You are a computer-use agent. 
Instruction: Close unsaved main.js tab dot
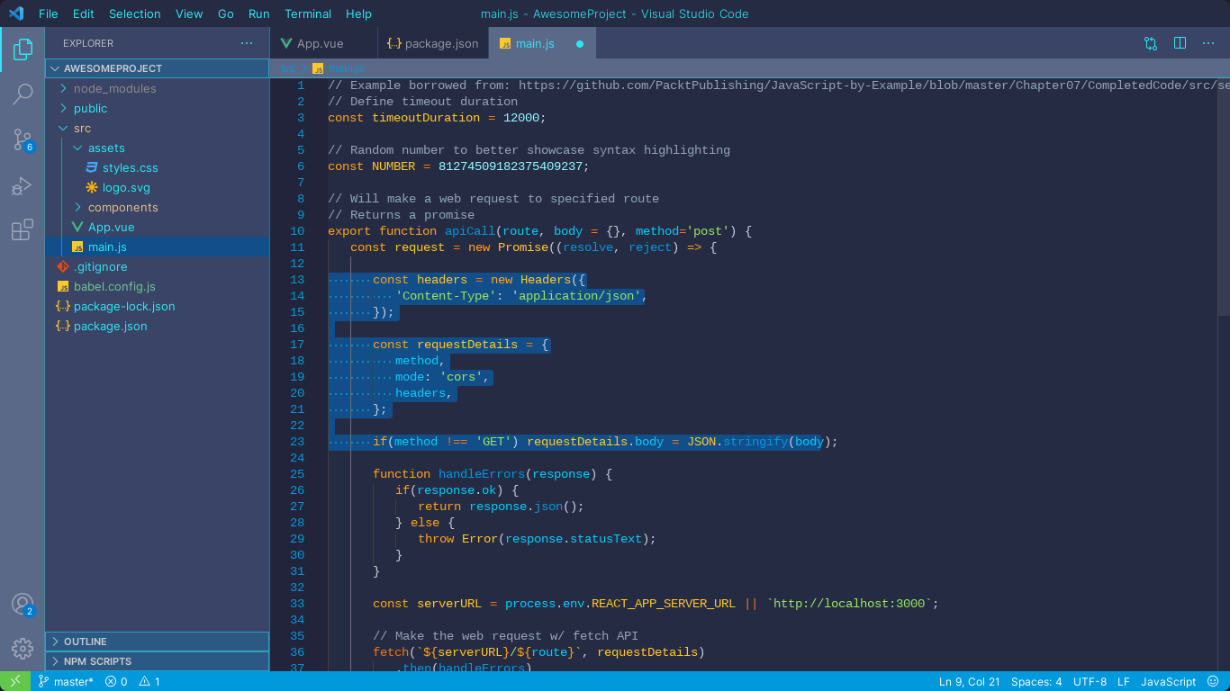[x=580, y=43]
